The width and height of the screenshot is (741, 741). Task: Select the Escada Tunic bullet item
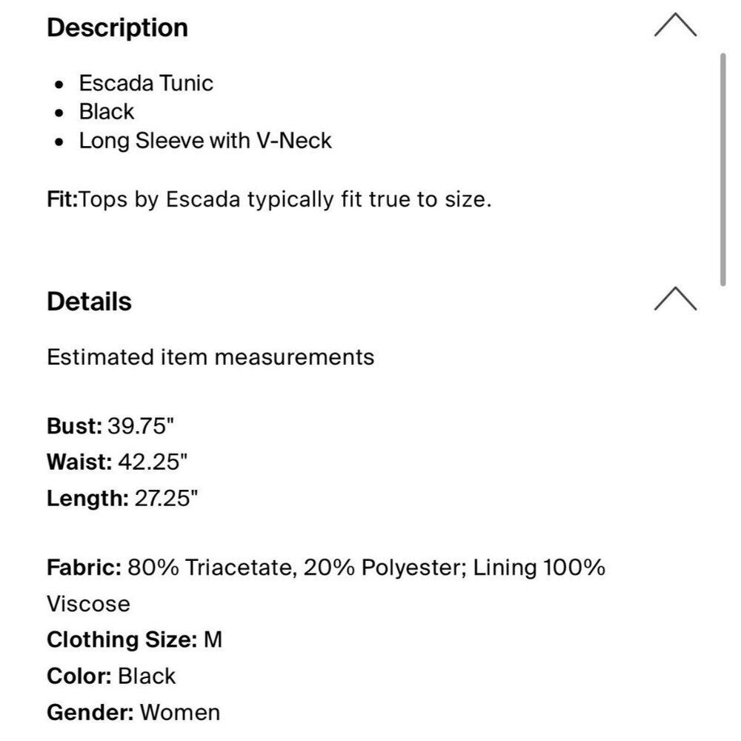click(x=146, y=83)
